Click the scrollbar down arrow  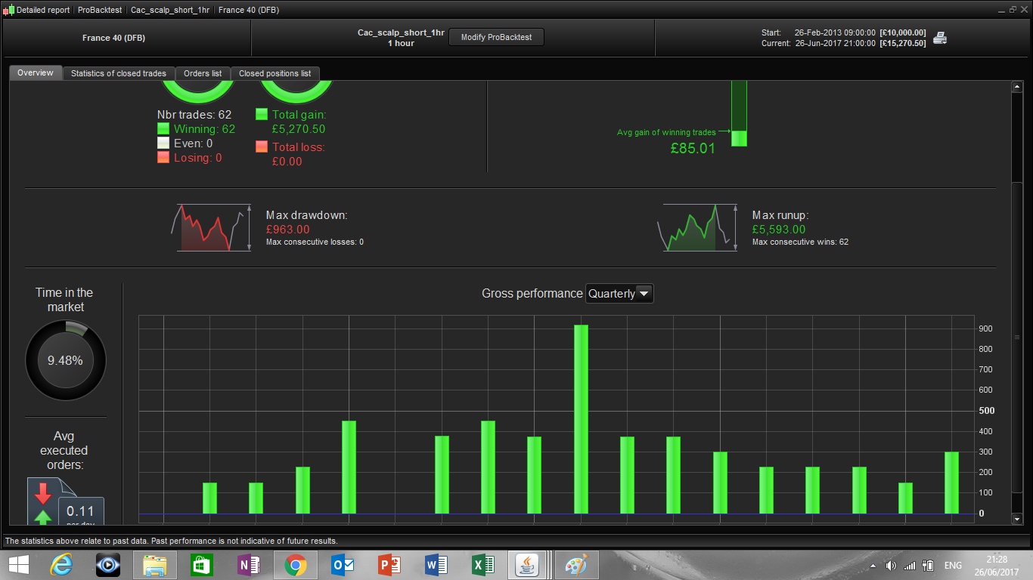1017,519
